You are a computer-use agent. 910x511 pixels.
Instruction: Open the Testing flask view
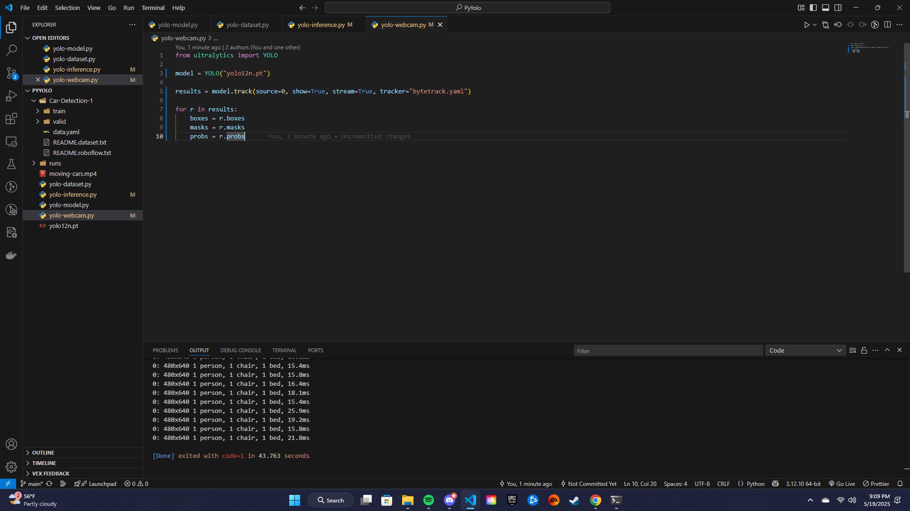[11, 164]
